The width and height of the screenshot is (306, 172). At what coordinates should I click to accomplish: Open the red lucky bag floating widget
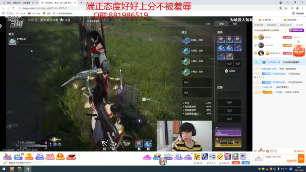[299, 51]
